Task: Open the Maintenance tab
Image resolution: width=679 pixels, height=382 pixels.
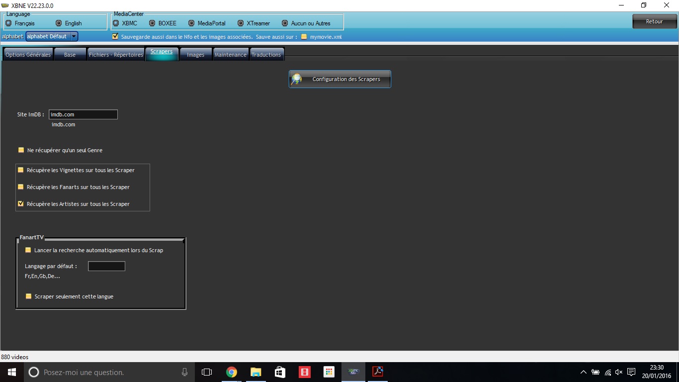Action: (x=230, y=55)
